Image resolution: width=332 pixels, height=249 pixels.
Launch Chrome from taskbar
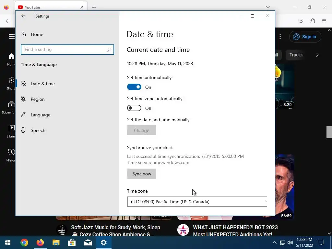point(24,243)
